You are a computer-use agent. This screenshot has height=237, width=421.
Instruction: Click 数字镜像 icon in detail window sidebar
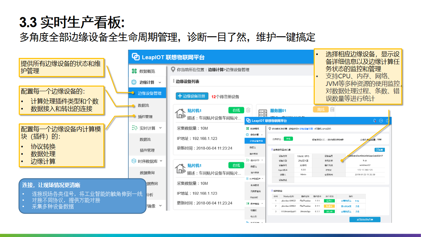[248, 203]
